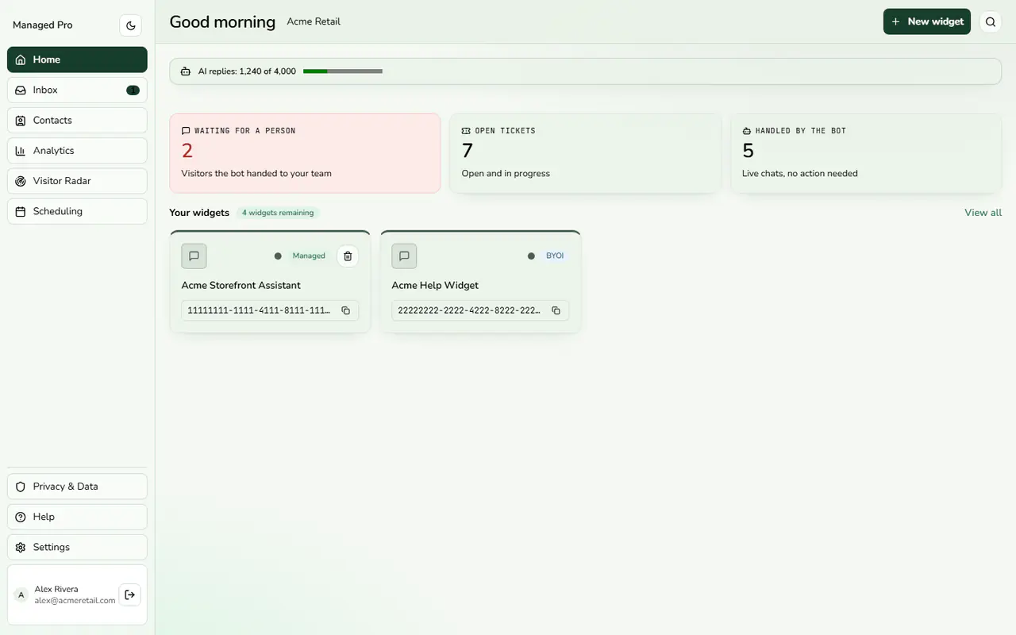Image resolution: width=1016 pixels, height=635 pixels.
Task: Open Visitor Radar from the sidebar
Action: 77,181
